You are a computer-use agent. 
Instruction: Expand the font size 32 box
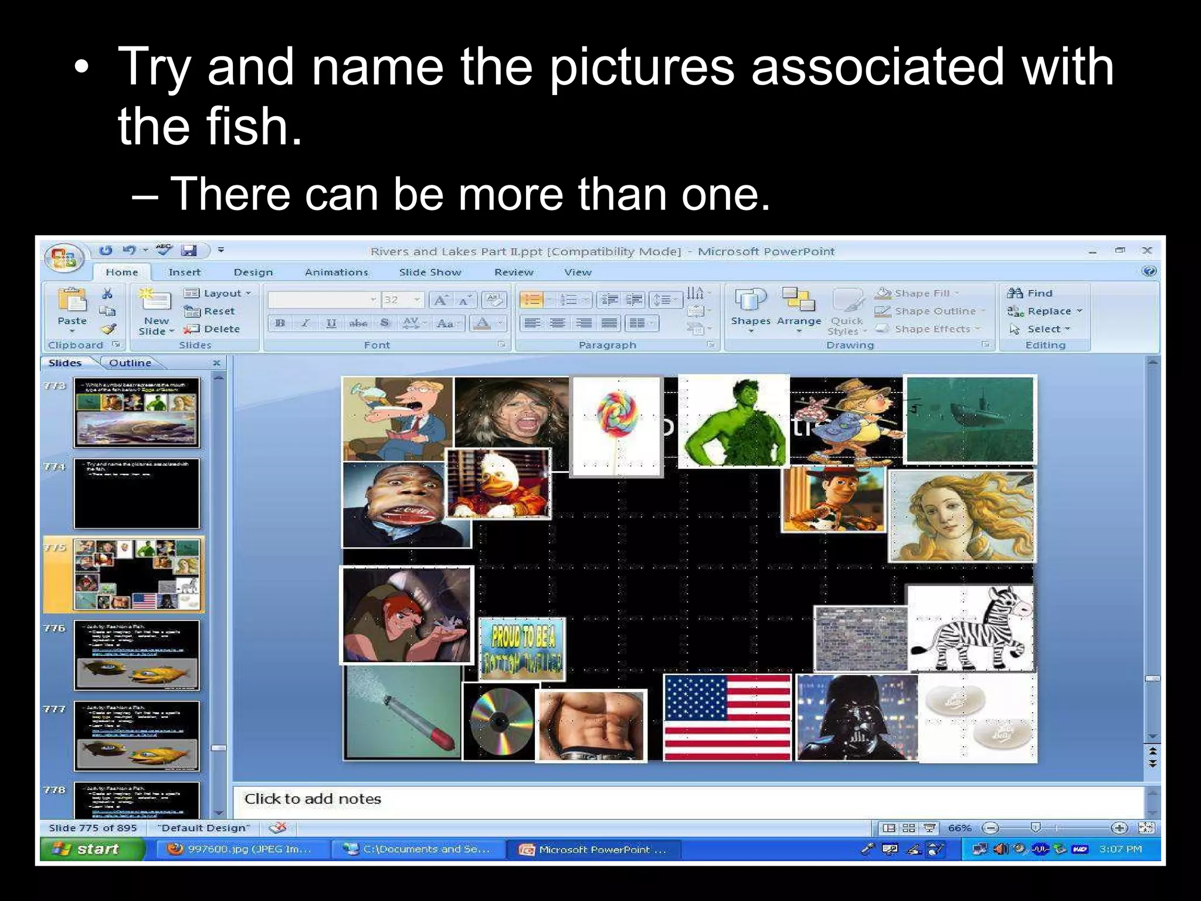(416, 300)
